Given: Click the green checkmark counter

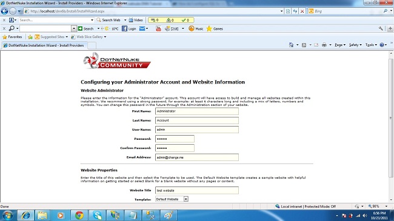Looking at the screenshot, I should pyautogui.click(x=185, y=20).
